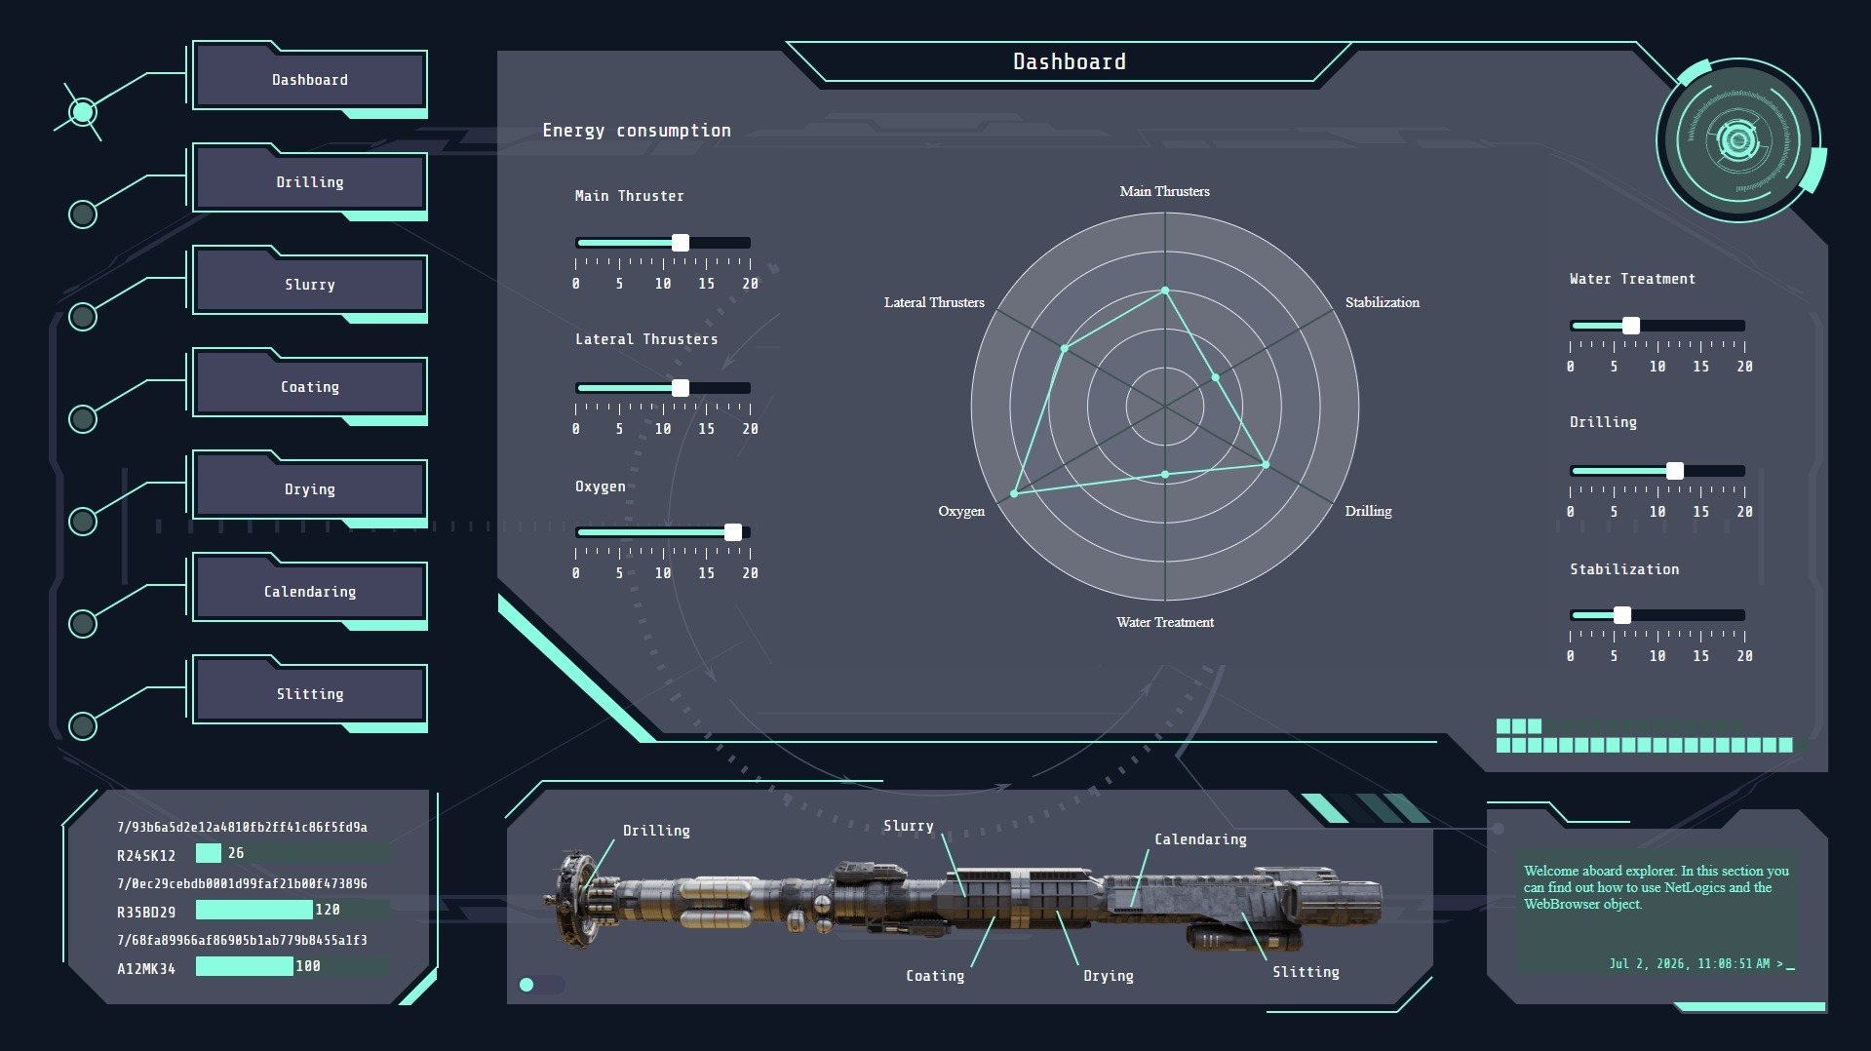Viewport: 1871px width, 1051px height.
Task: Click the round node icon beside Drilling
Action: pyautogui.click(x=83, y=214)
